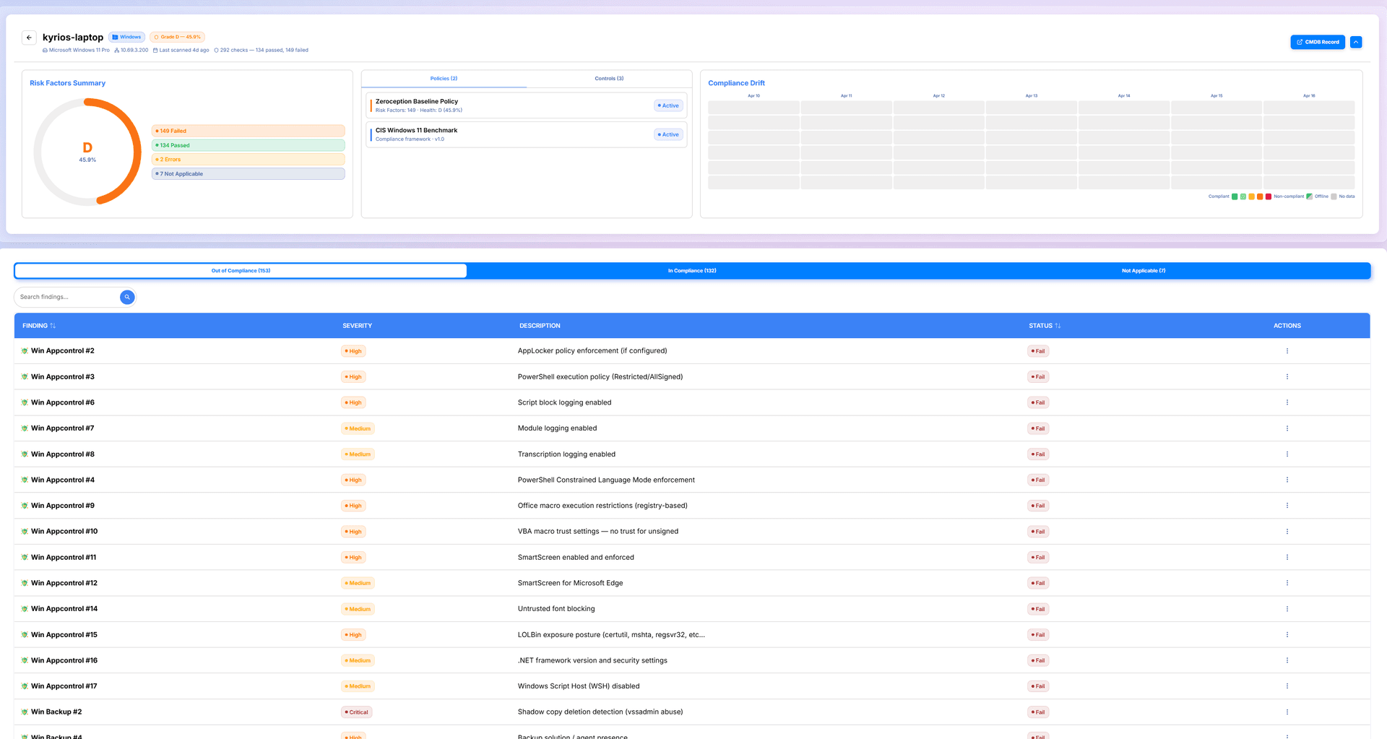Click shield icon beside Win Appcontrol #2
This screenshot has width=1387, height=739.
(x=25, y=351)
